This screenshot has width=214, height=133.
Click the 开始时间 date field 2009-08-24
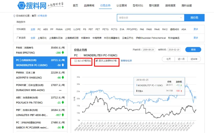click(148, 50)
